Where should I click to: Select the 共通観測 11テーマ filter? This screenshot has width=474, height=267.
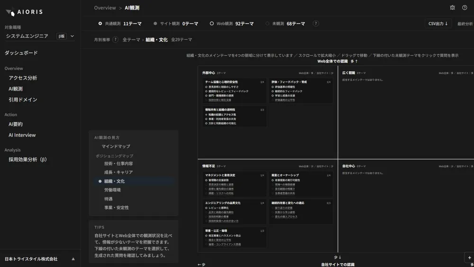120,24
